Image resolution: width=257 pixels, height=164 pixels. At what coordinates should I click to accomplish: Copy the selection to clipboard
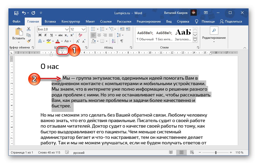[29, 35]
